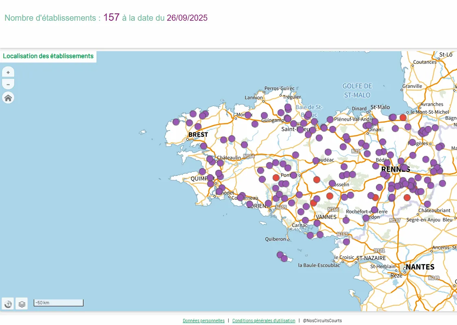The width and height of the screenshot is (457, 325).
Task: Open the Données personnelles link
Action: [x=203, y=321]
